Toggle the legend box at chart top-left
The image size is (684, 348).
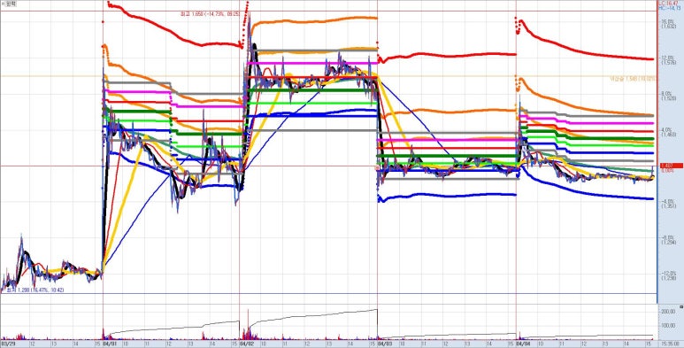pos(8,3)
